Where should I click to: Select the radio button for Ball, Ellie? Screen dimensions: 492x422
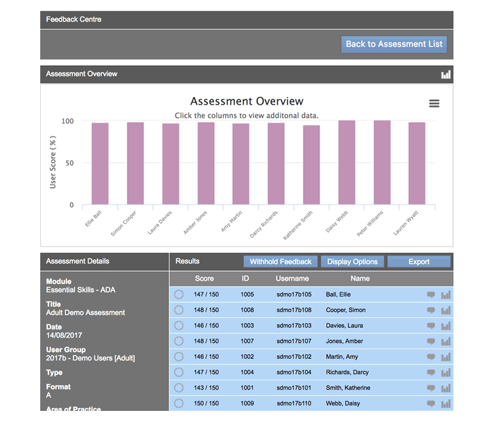pos(179,294)
